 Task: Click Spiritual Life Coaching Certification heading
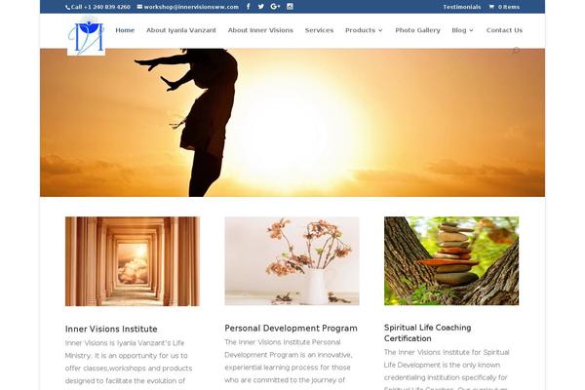coord(428,332)
